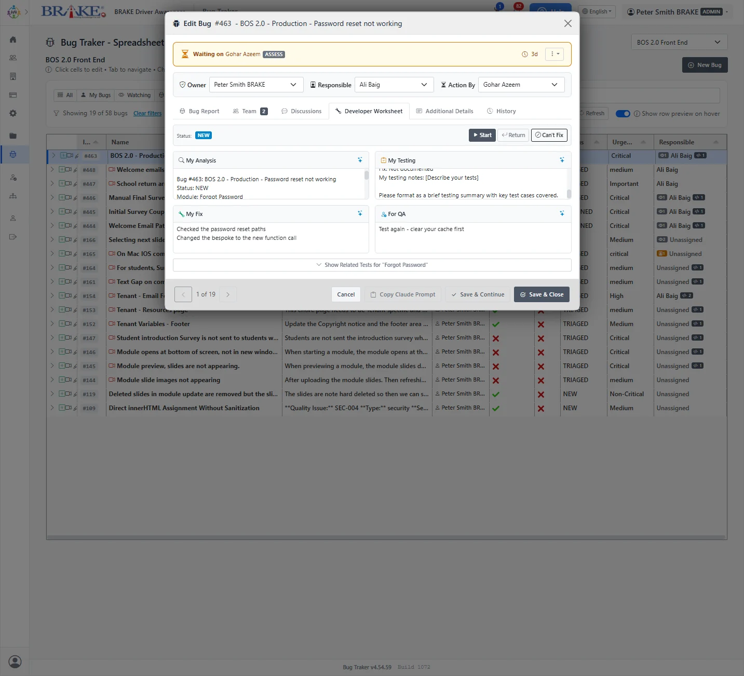This screenshot has width=744, height=676.
Task: Click into the For QA text area
Action: [473, 238]
